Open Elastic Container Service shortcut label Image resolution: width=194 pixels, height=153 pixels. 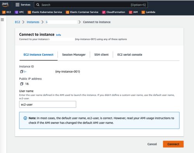(x=84, y=12)
